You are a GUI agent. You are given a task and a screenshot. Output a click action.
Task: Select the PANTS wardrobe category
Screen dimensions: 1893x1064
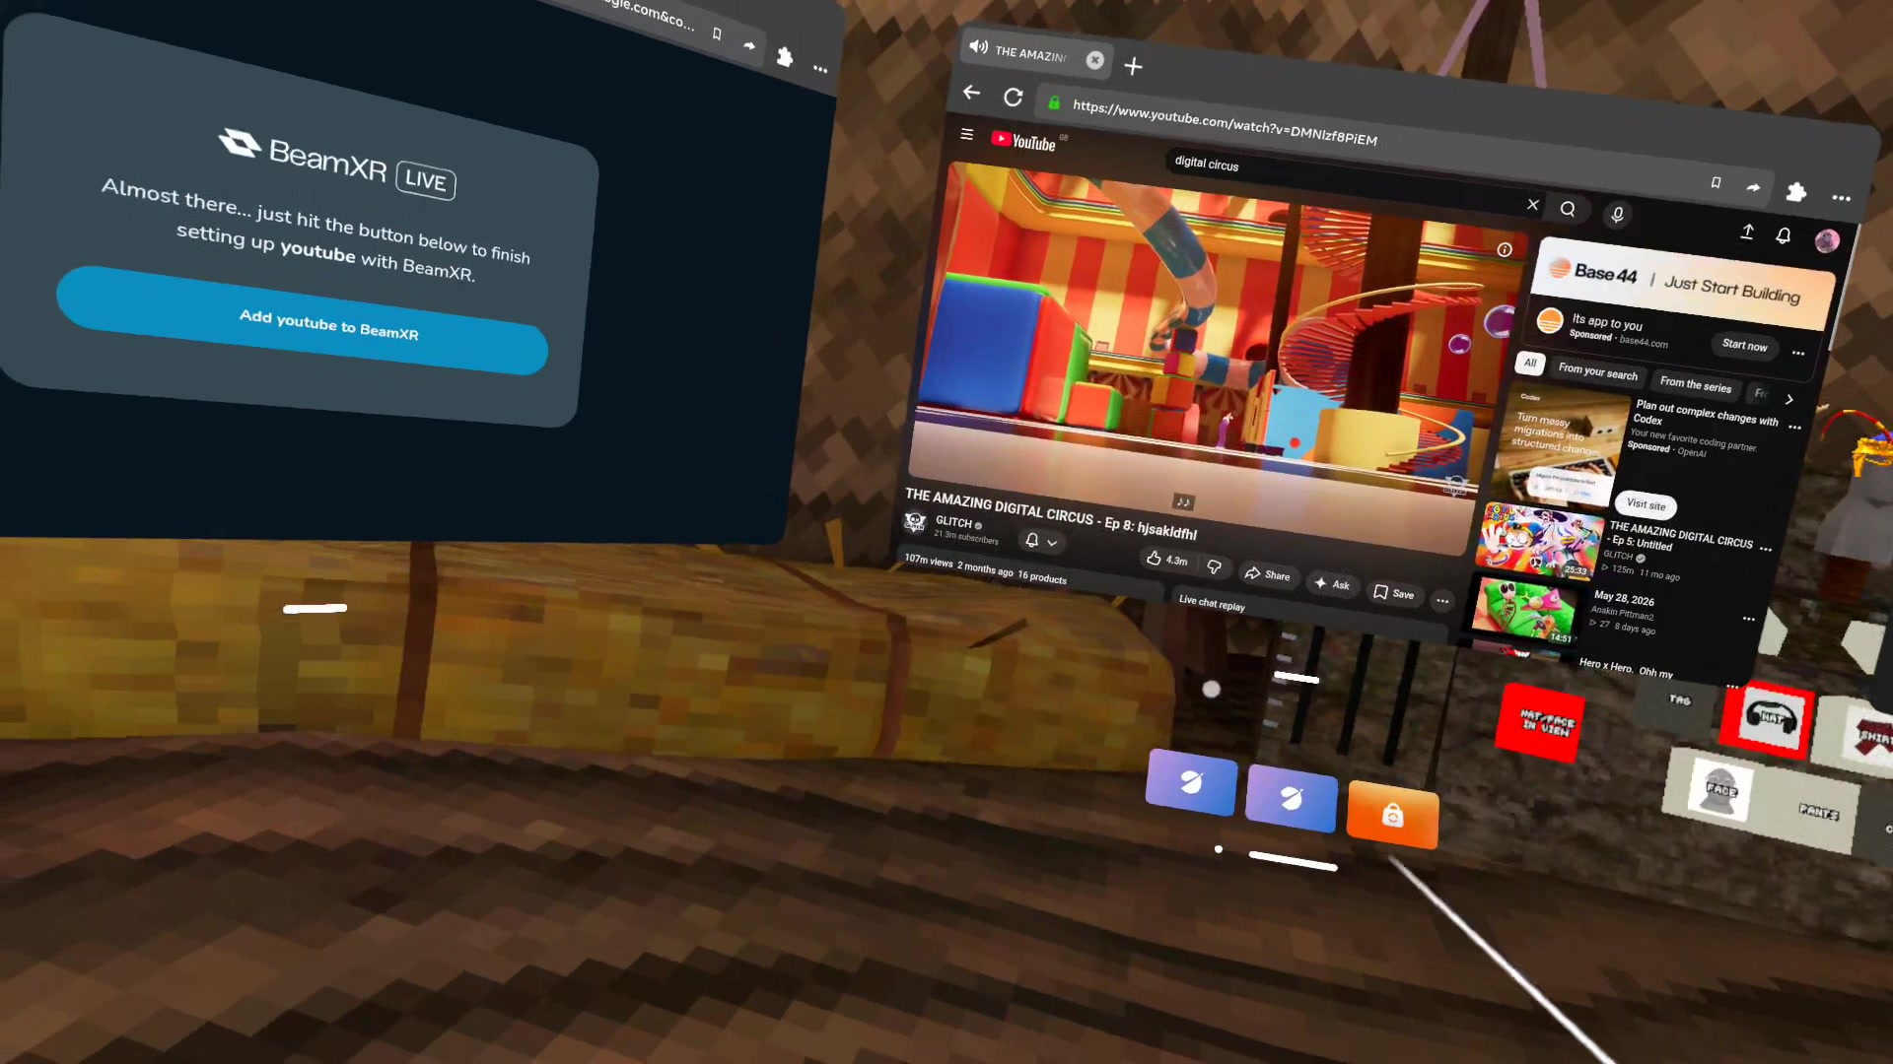[1818, 812]
